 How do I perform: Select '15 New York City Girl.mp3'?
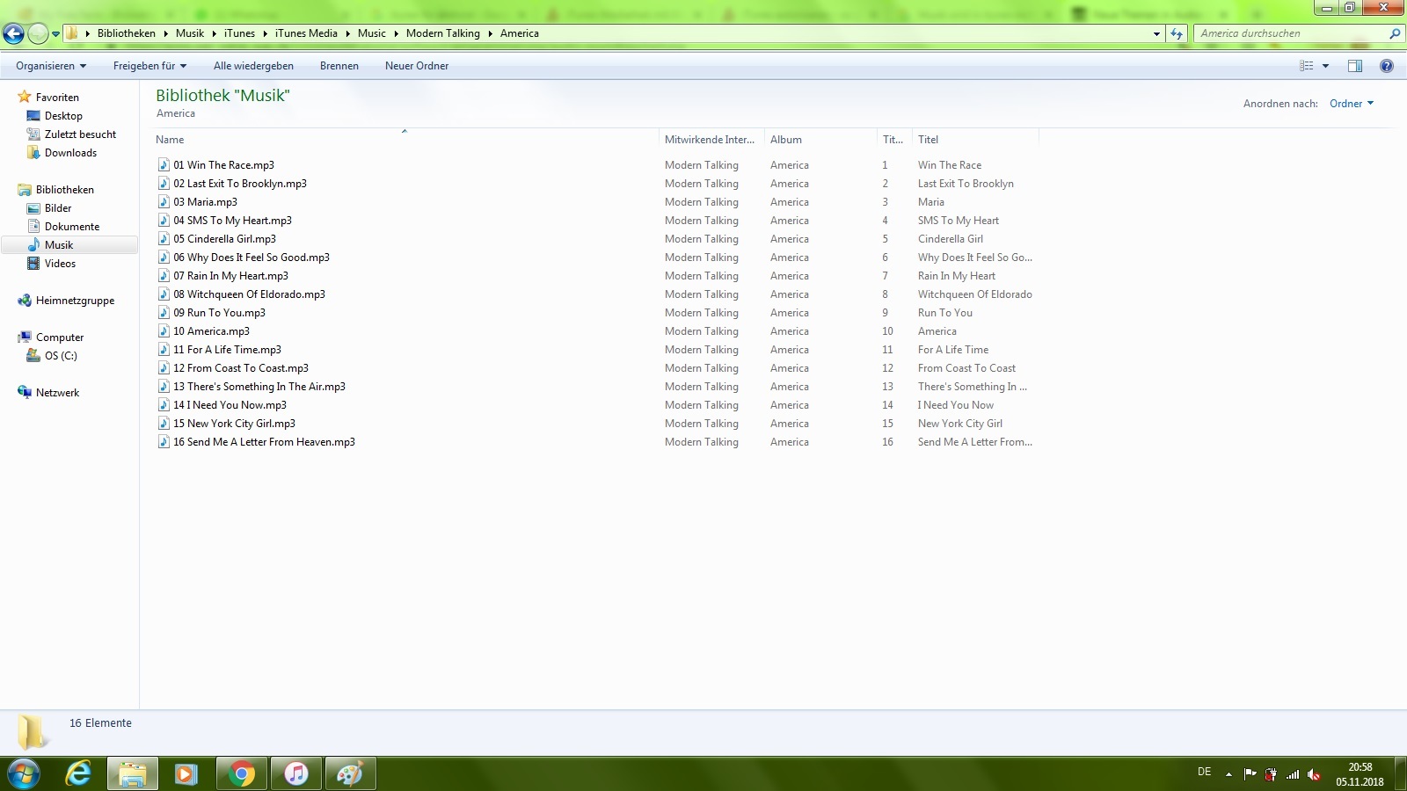tap(234, 424)
